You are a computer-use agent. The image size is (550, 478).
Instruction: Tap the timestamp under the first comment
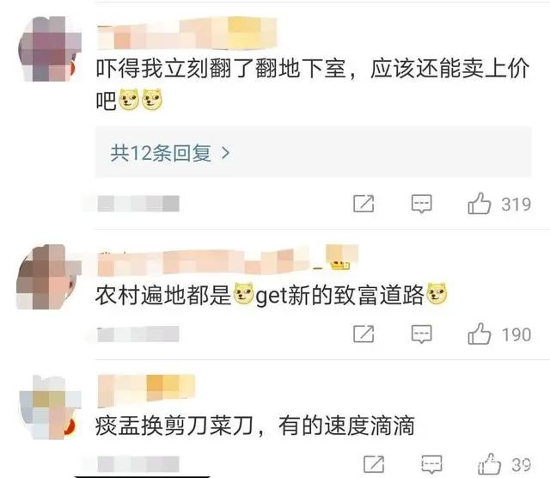(x=138, y=204)
